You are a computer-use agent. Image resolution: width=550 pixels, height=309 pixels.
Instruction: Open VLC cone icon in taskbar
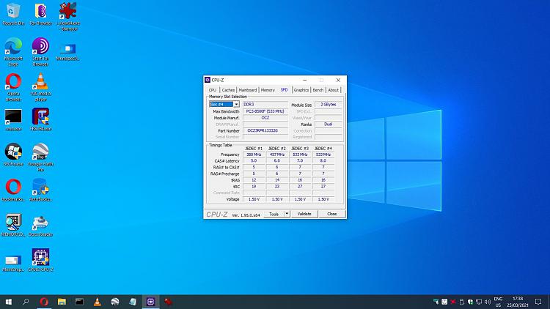(x=97, y=302)
